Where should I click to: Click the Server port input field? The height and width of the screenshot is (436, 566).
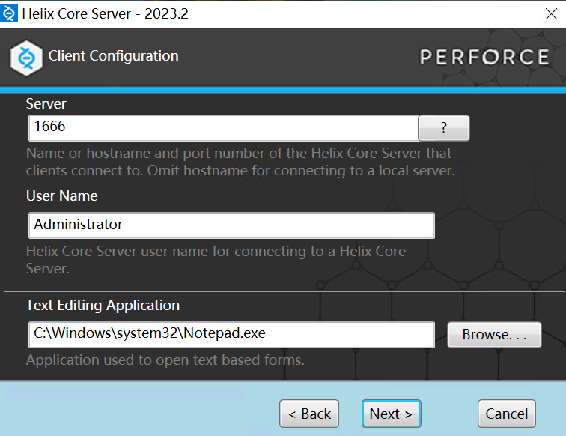click(x=223, y=128)
